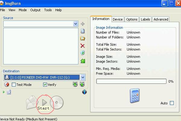Select the PIONEER DVD-RW DVR-112 entry
The image size is (181, 121).
[42, 77]
